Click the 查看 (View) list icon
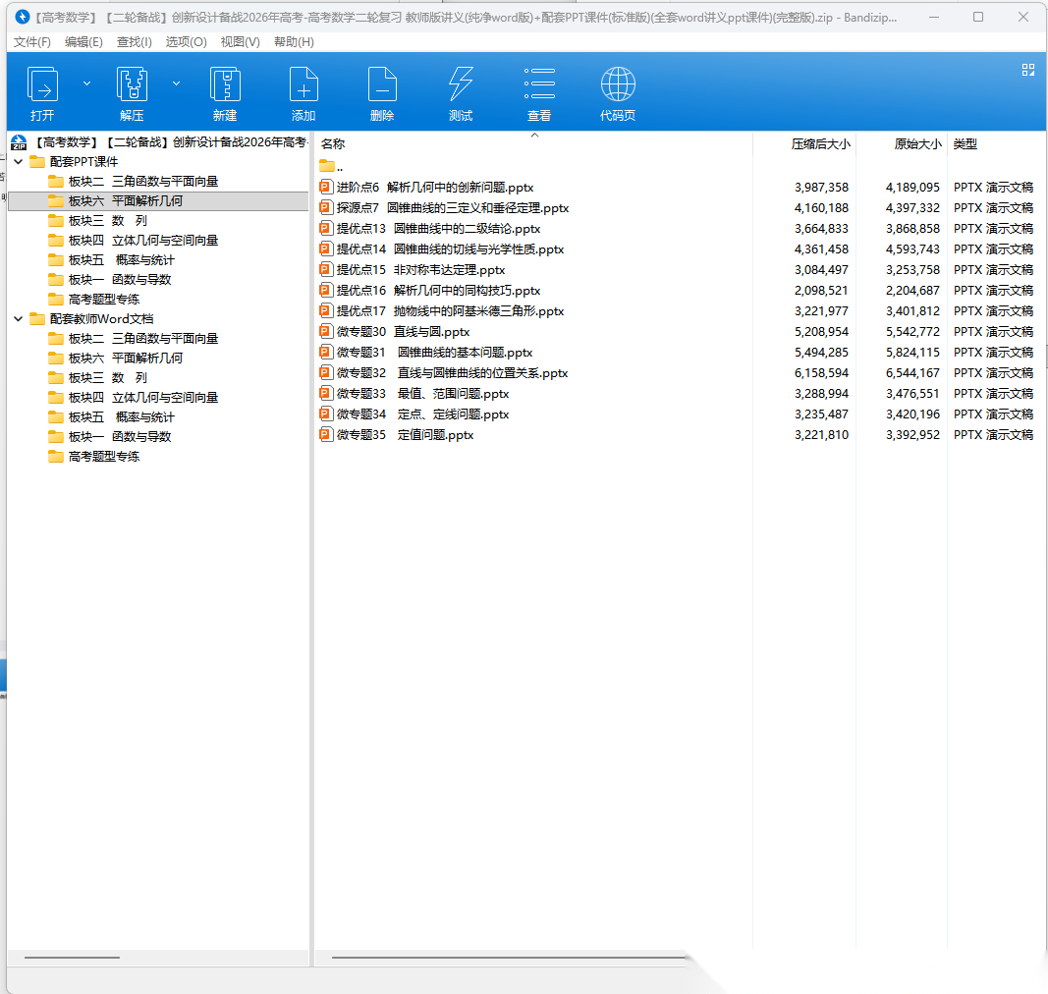This screenshot has height=994, width=1048. click(x=539, y=85)
